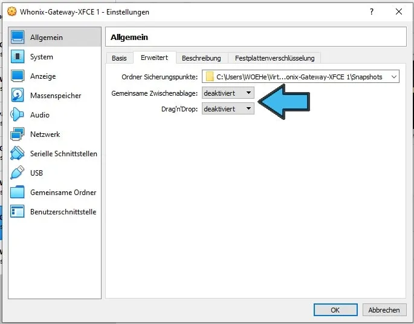Switch to the Basis tab
The image size is (414, 324).
tap(119, 58)
